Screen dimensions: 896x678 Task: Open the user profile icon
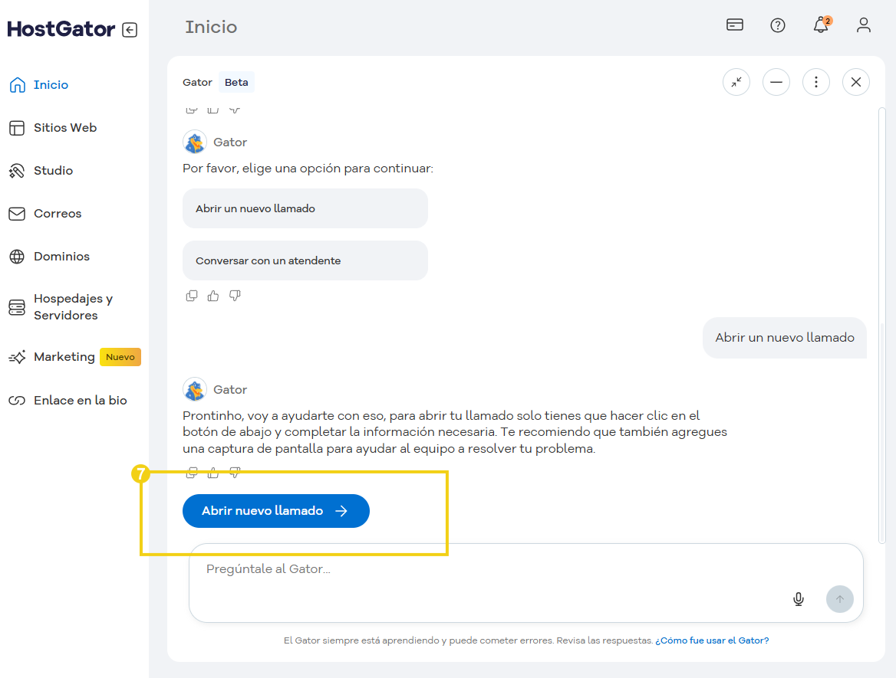(864, 25)
